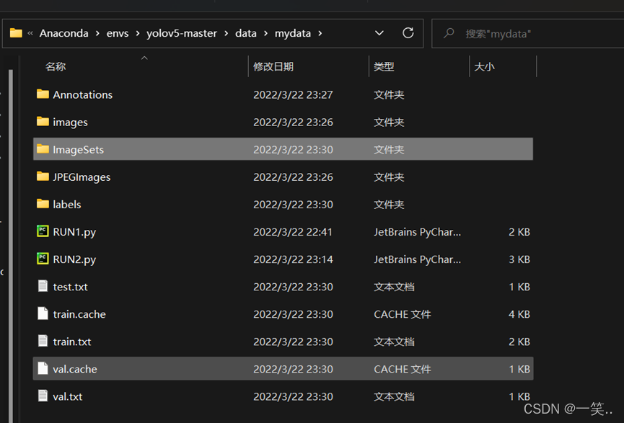This screenshot has height=423, width=624.
Task: Click the 2022/3/22 23:27 date of Annotations
Action: [x=293, y=94]
